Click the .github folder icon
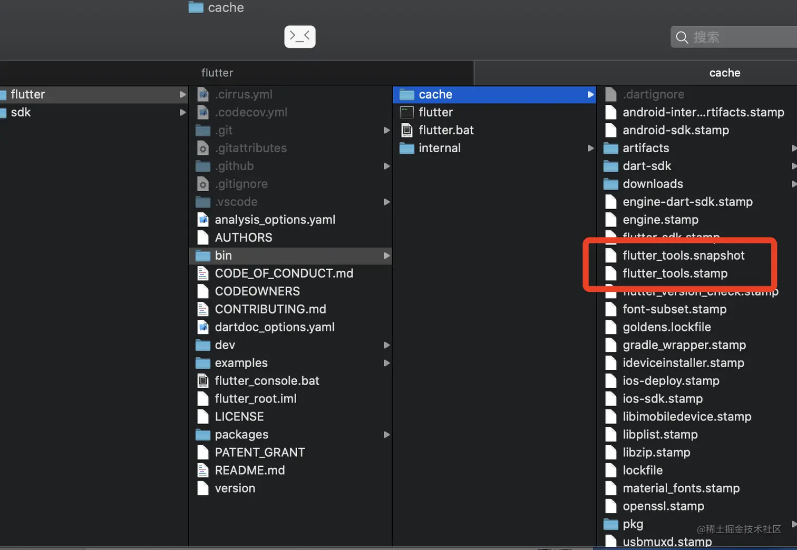This screenshot has width=797, height=550. [x=203, y=166]
